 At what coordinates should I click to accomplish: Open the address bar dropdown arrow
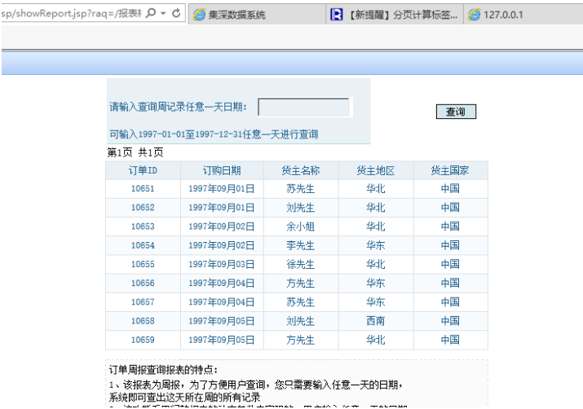(163, 14)
